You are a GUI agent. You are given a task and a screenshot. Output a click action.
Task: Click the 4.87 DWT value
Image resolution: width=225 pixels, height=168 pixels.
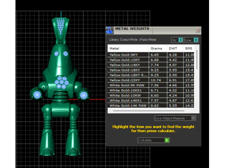coord(173,100)
